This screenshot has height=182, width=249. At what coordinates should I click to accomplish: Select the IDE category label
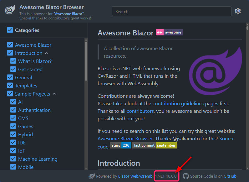[22, 143]
